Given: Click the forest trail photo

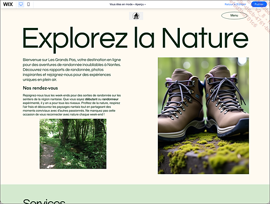Looking at the screenshot, I should 73,143.
